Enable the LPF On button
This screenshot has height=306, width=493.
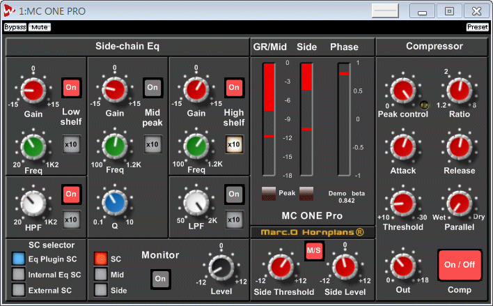point(234,194)
